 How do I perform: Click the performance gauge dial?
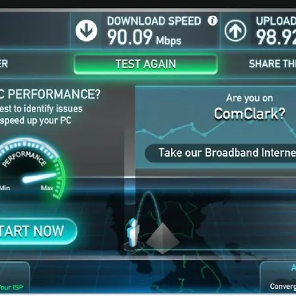tap(31, 169)
